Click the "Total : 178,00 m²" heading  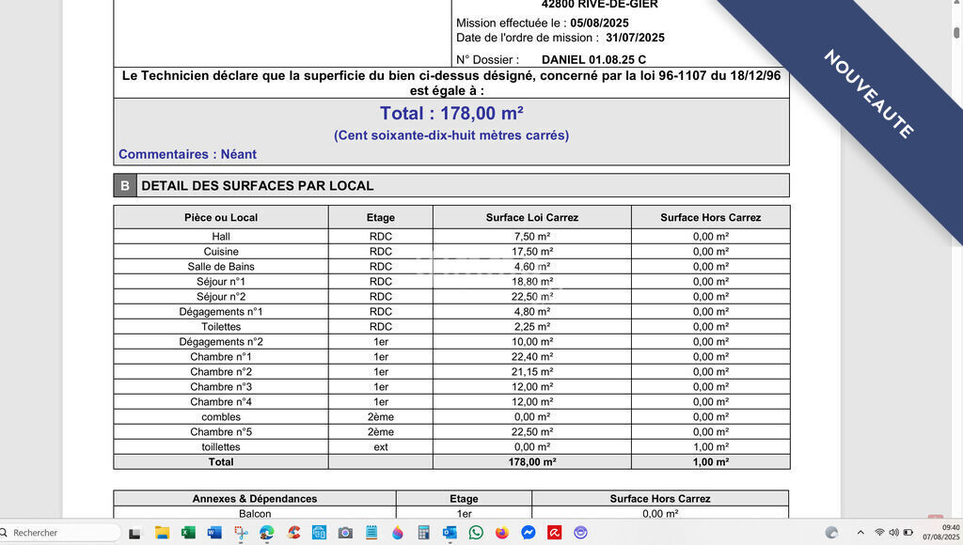(x=451, y=114)
